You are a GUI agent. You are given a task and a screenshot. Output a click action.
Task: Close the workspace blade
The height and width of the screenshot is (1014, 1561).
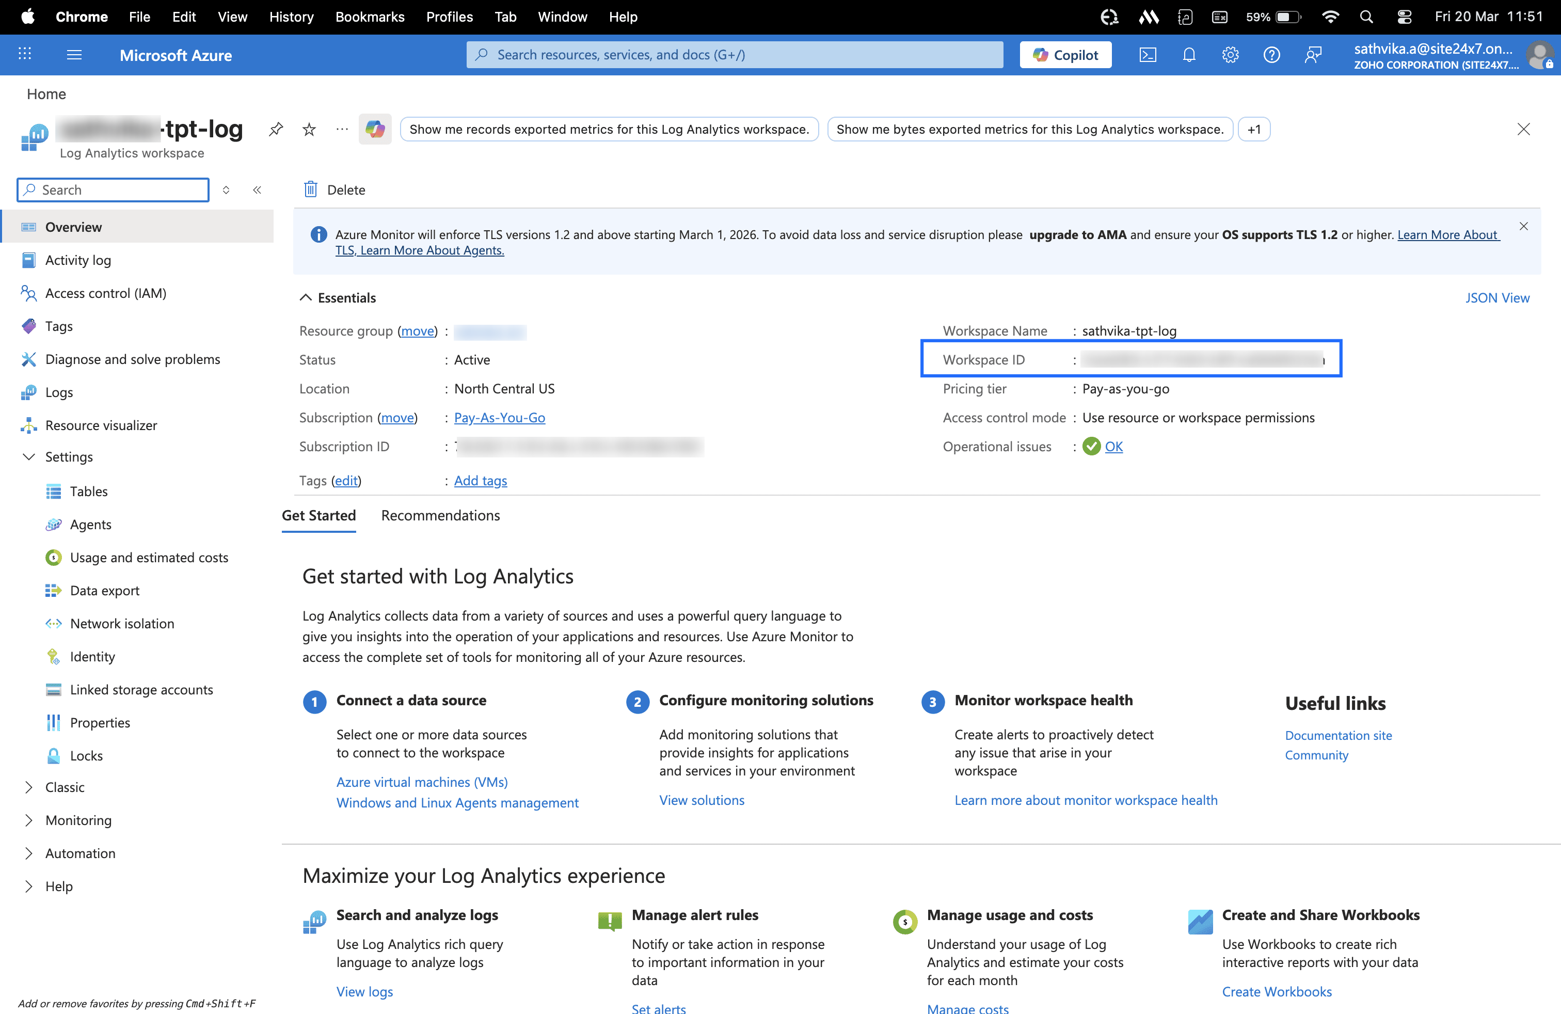[x=1524, y=129]
